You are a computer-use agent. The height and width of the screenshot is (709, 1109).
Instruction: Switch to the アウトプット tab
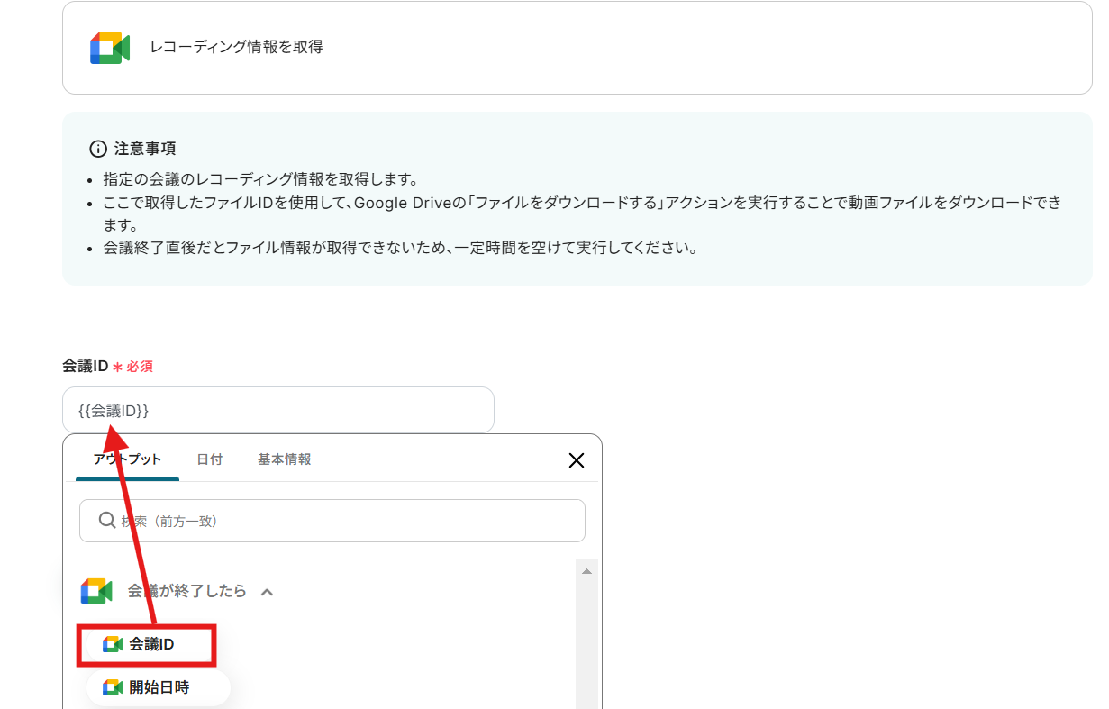(127, 459)
